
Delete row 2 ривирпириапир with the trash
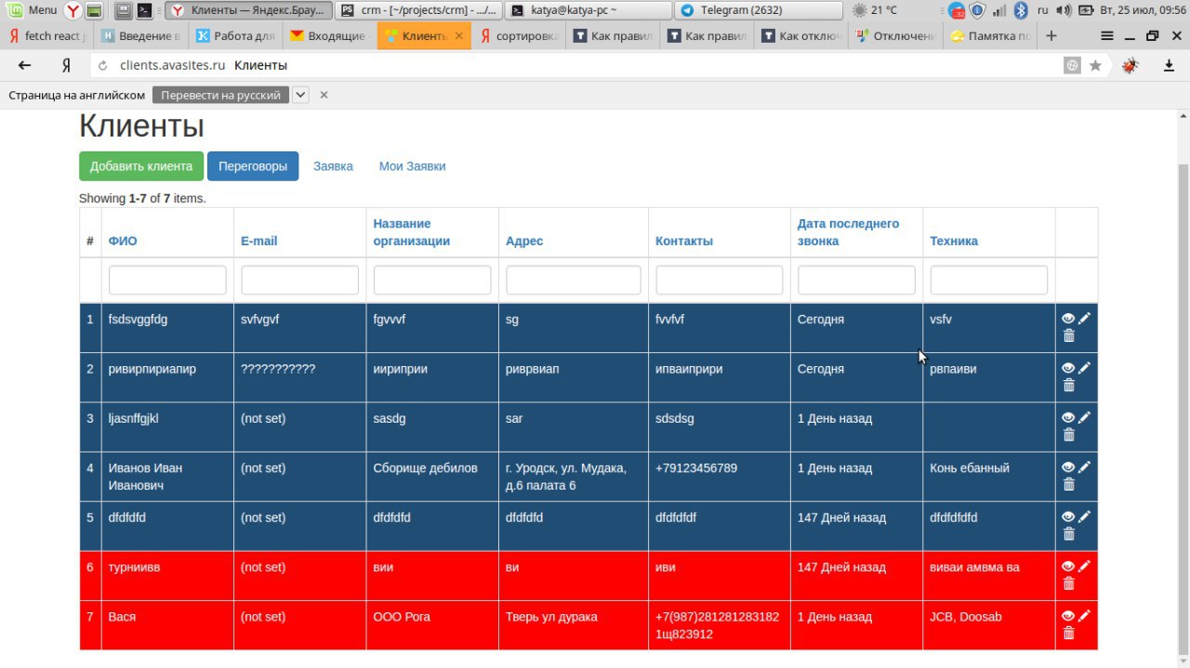point(1068,385)
